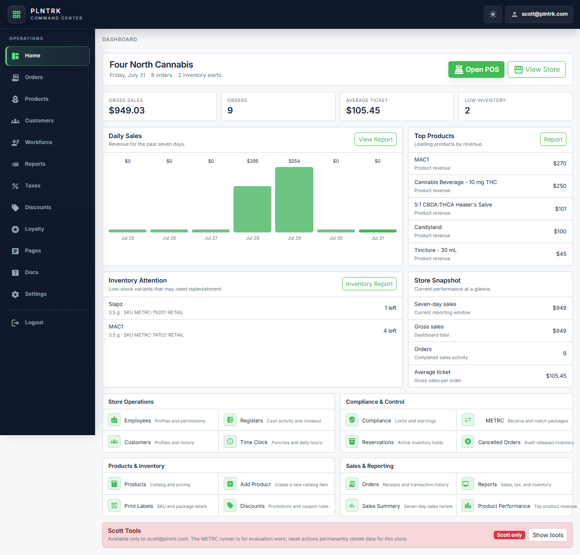Select the Jul 29 sales bar

coord(294,200)
